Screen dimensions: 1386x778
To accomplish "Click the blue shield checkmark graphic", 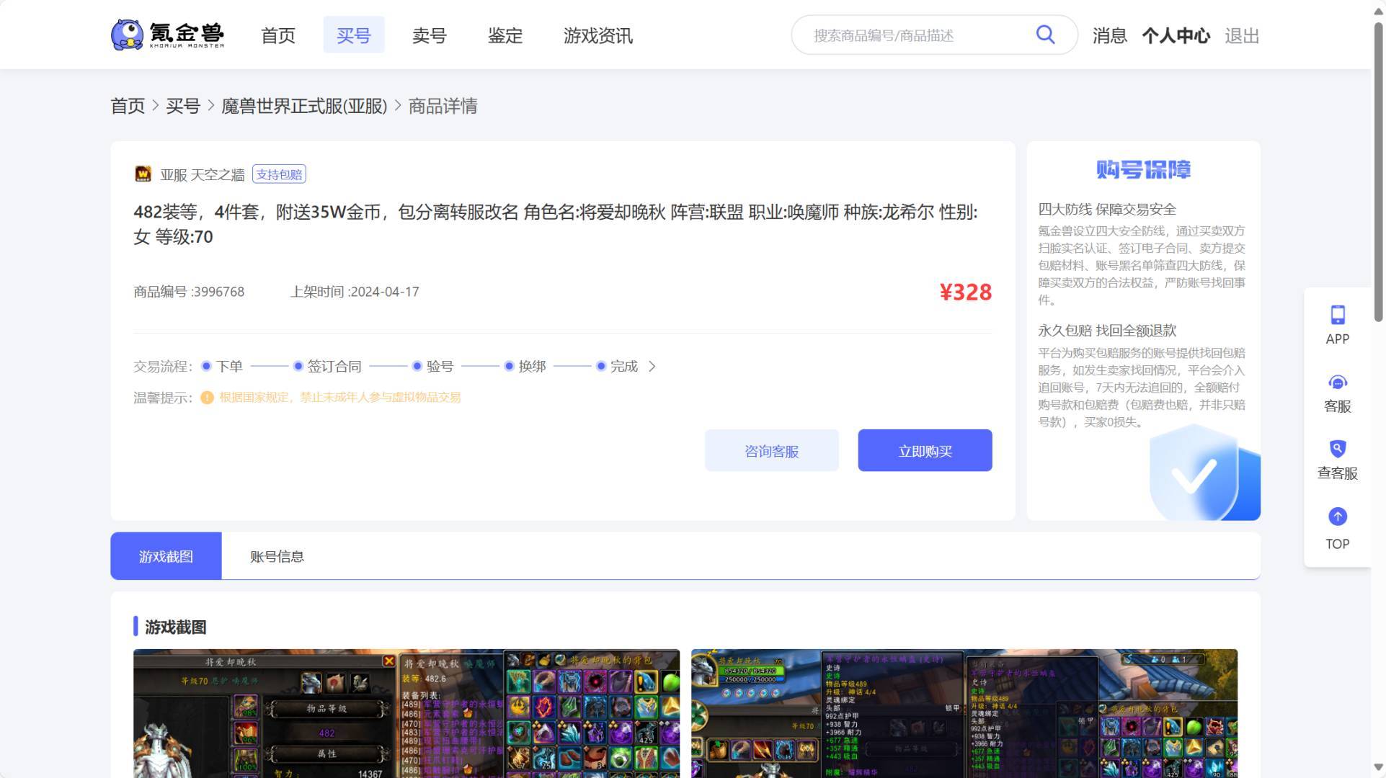I will [1204, 472].
